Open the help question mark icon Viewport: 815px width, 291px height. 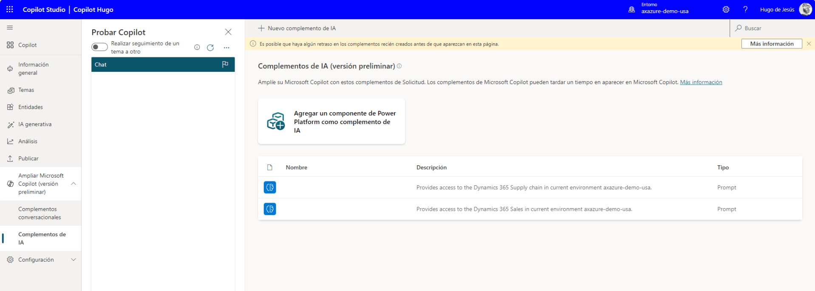[745, 9]
